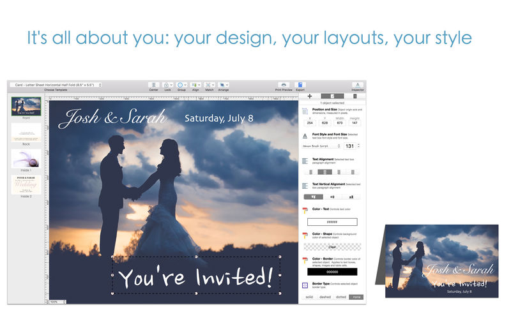511x319 pixels.
Task: Select the Back page thumbnail
Action: 26,132
